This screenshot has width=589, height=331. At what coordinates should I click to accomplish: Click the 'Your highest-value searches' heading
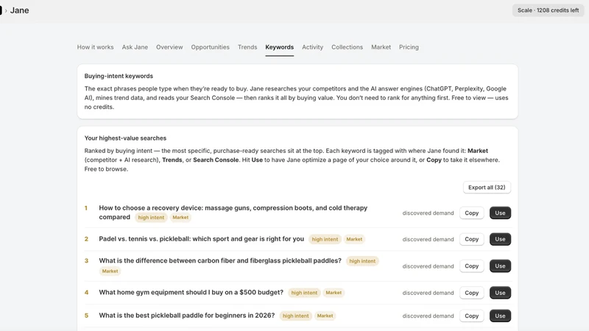pos(125,138)
